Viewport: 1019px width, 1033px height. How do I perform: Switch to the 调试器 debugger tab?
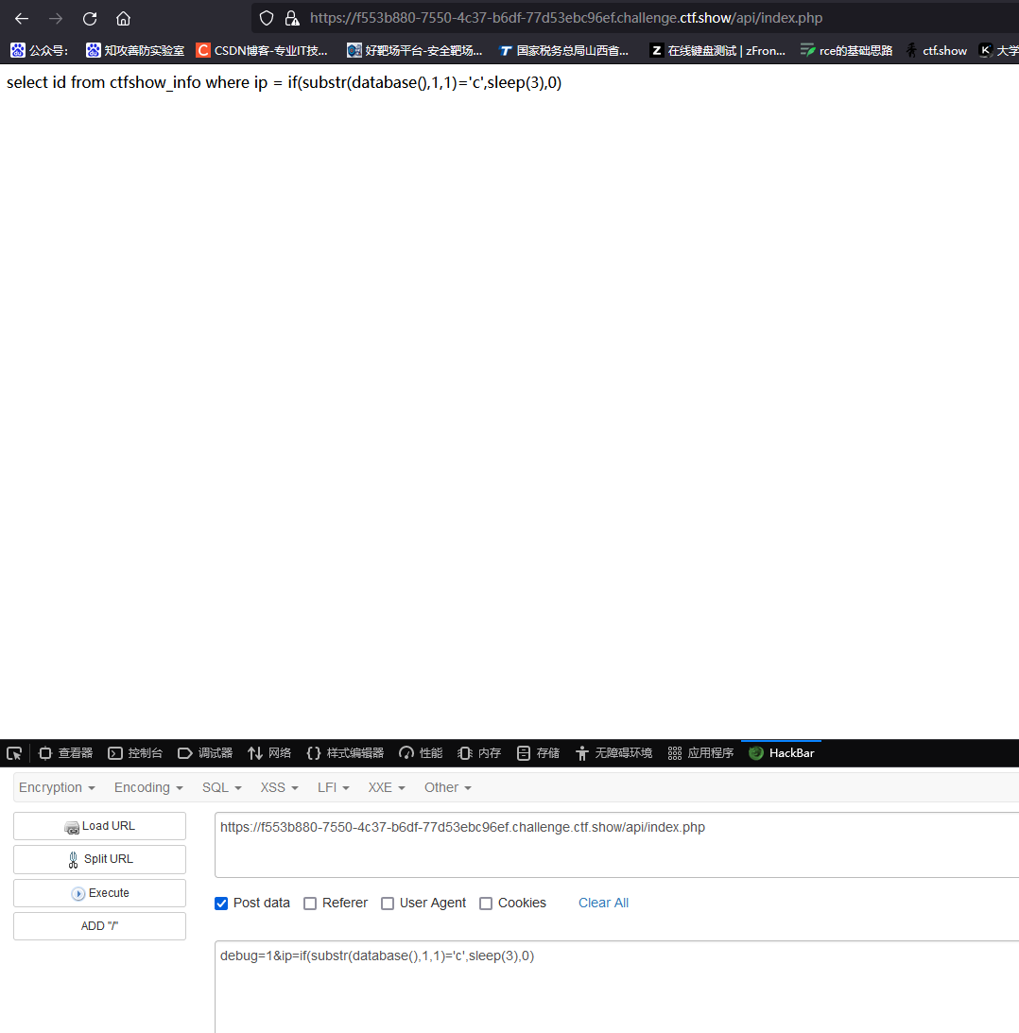click(x=206, y=753)
